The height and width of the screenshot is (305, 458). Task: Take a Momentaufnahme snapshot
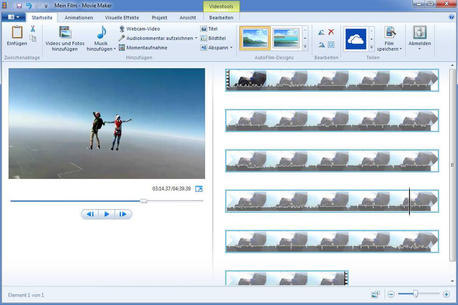click(143, 48)
